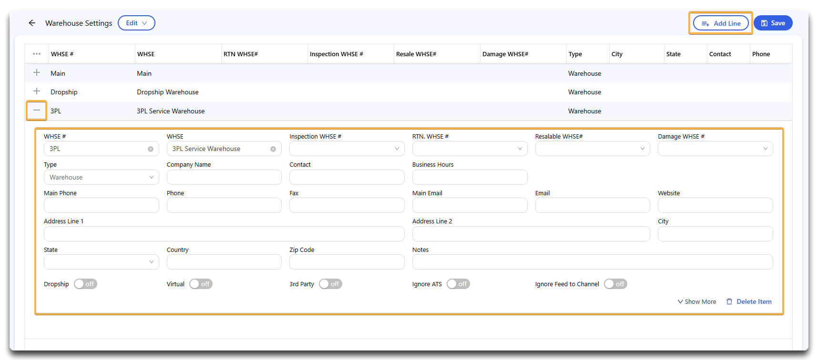Click the back arrow icon
The height and width of the screenshot is (360, 818).
(x=32, y=23)
